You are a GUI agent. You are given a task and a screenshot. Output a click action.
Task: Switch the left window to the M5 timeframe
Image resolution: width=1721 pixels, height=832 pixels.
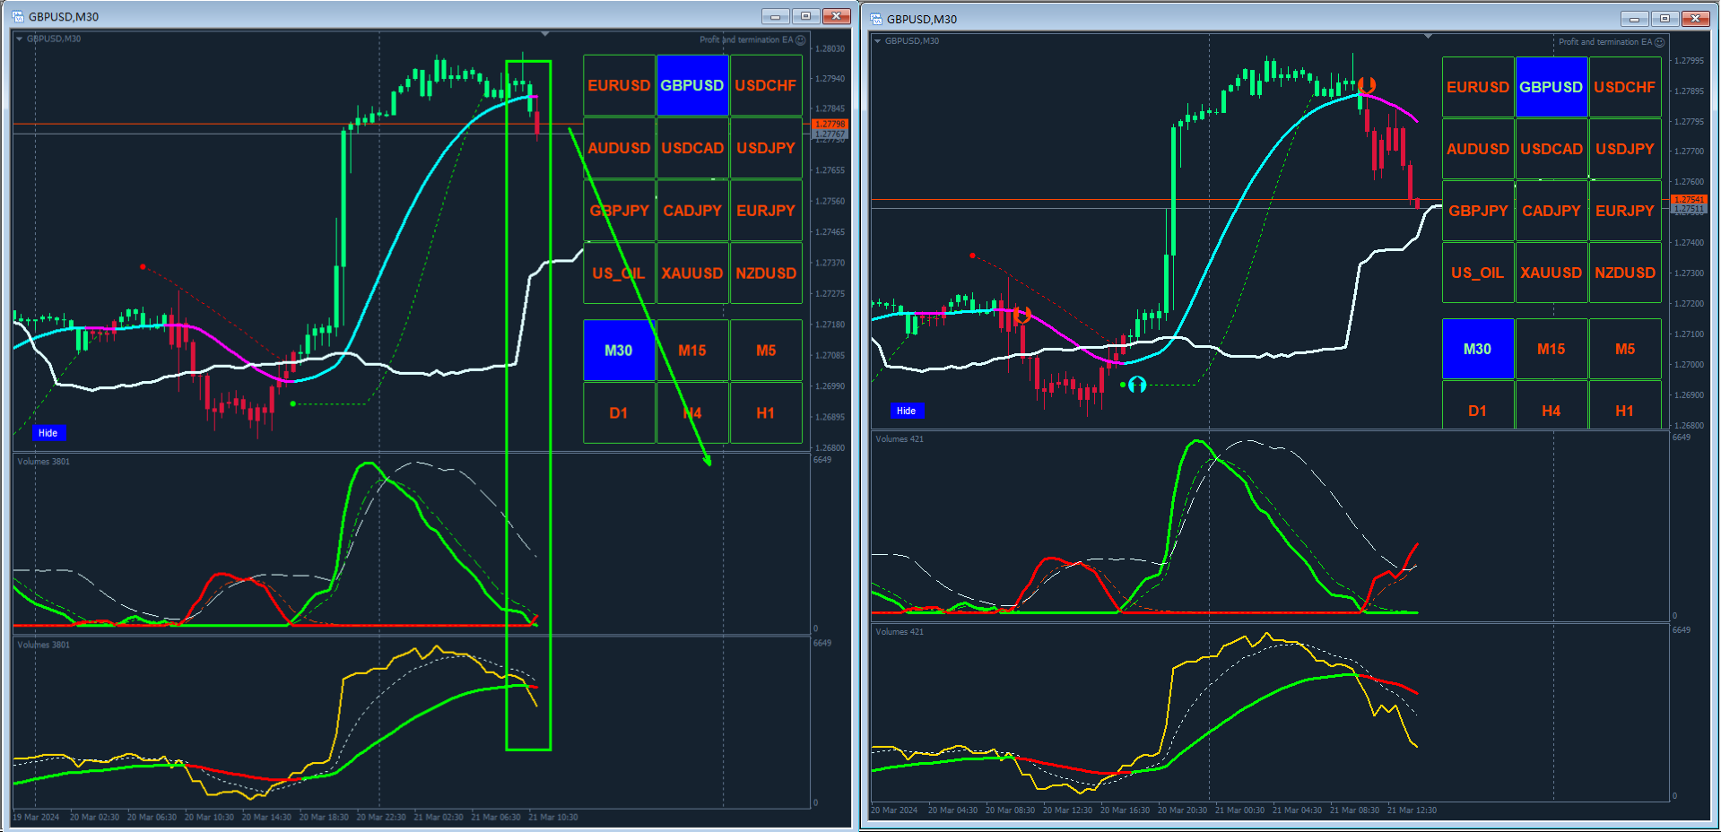(x=766, y=351)
